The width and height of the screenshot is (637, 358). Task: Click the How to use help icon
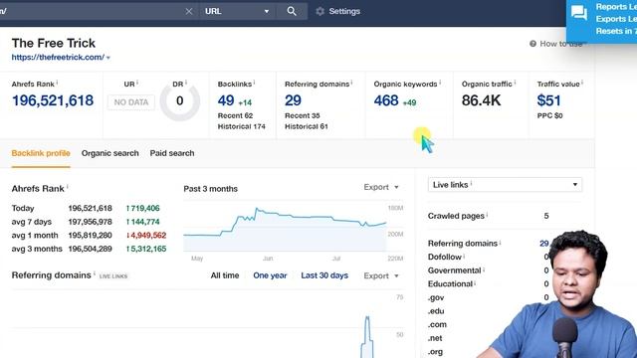coord(532,44)
